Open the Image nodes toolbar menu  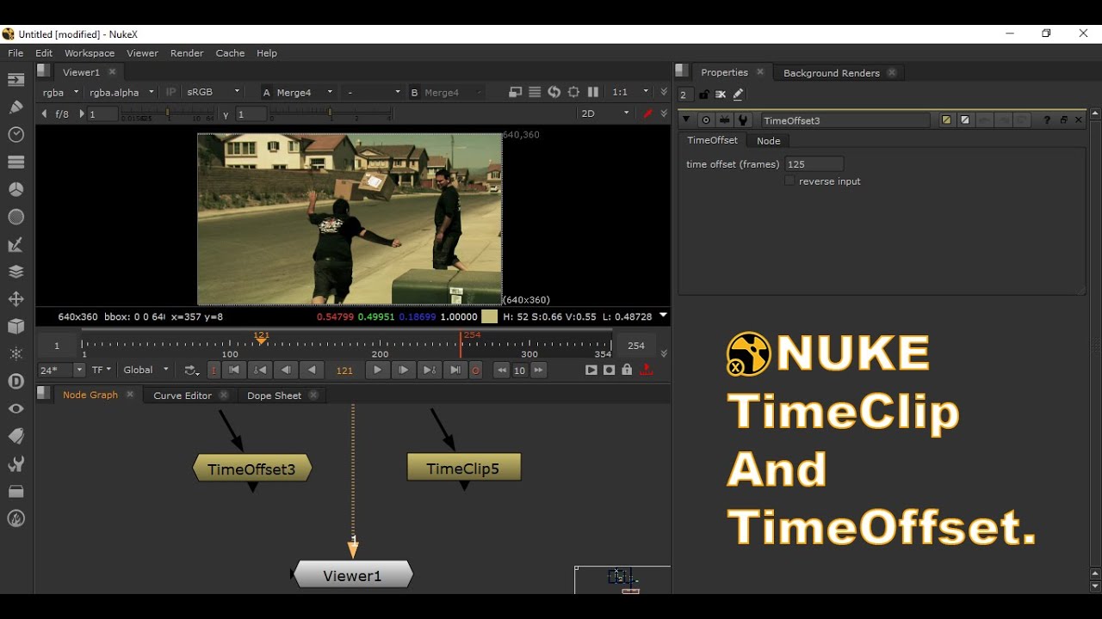pyautogui.click(x=15, y=80)
